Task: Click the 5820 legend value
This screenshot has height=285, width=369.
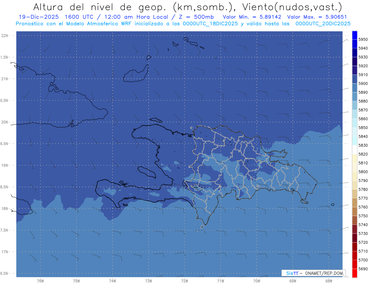Action: point(363,154)
